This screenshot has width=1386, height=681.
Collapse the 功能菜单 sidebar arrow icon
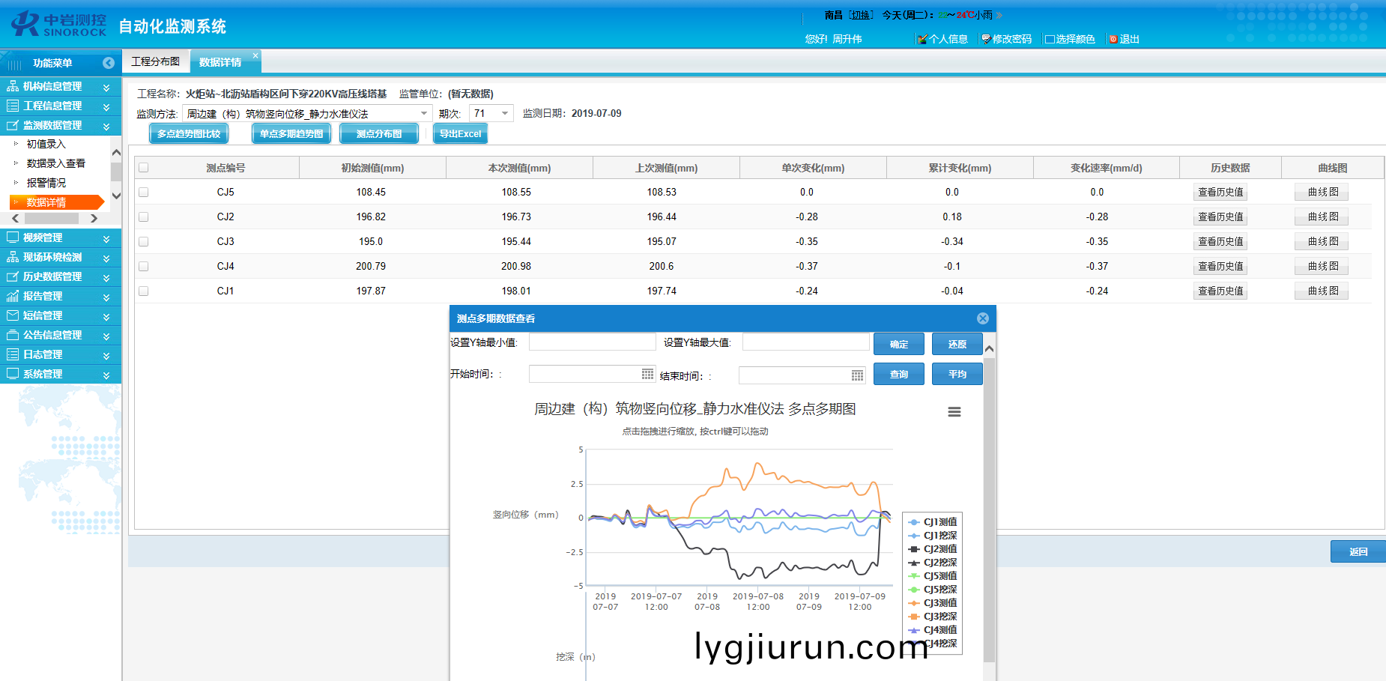tap(109, 63)
